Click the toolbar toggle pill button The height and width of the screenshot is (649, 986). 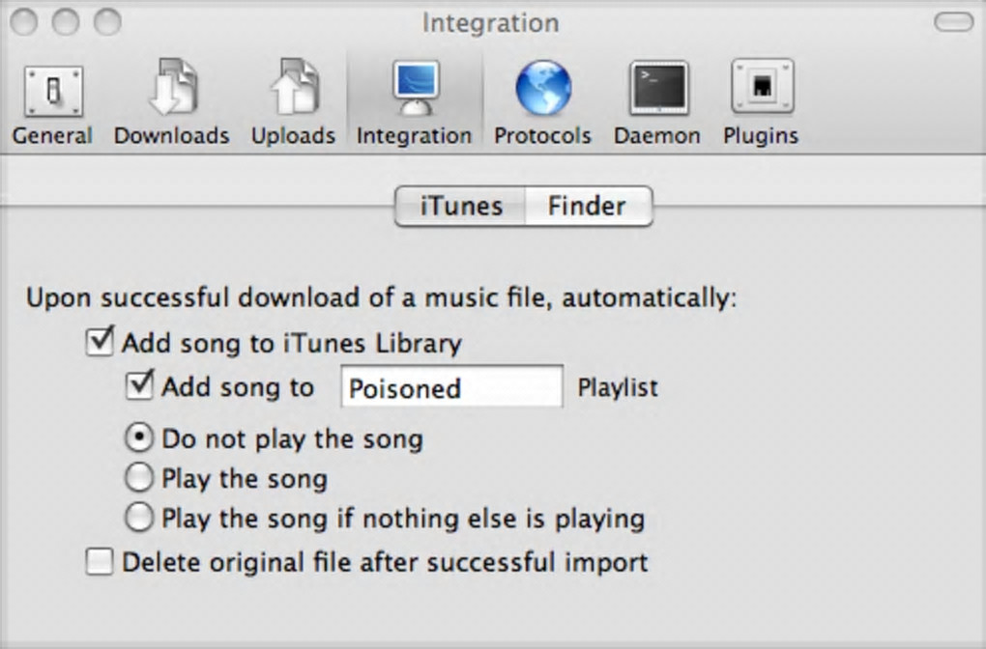coord(954,22)
